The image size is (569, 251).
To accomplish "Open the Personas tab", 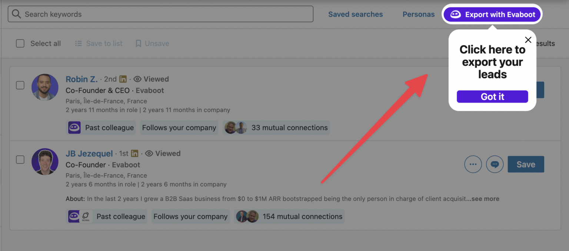I will click(x=419, y=14).
